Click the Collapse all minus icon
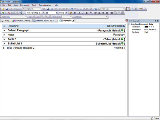The image size is (160, 120). (83, 9)
